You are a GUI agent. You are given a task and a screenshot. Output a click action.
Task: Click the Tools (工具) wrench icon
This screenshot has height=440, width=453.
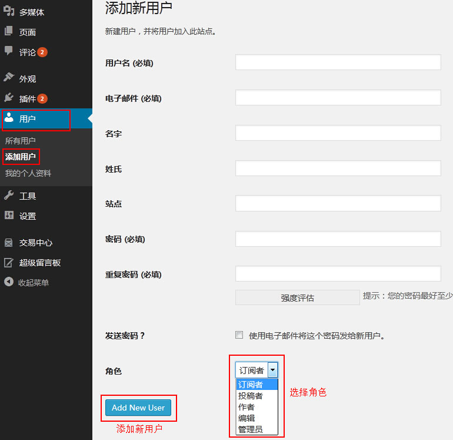[x=9, y=196]
